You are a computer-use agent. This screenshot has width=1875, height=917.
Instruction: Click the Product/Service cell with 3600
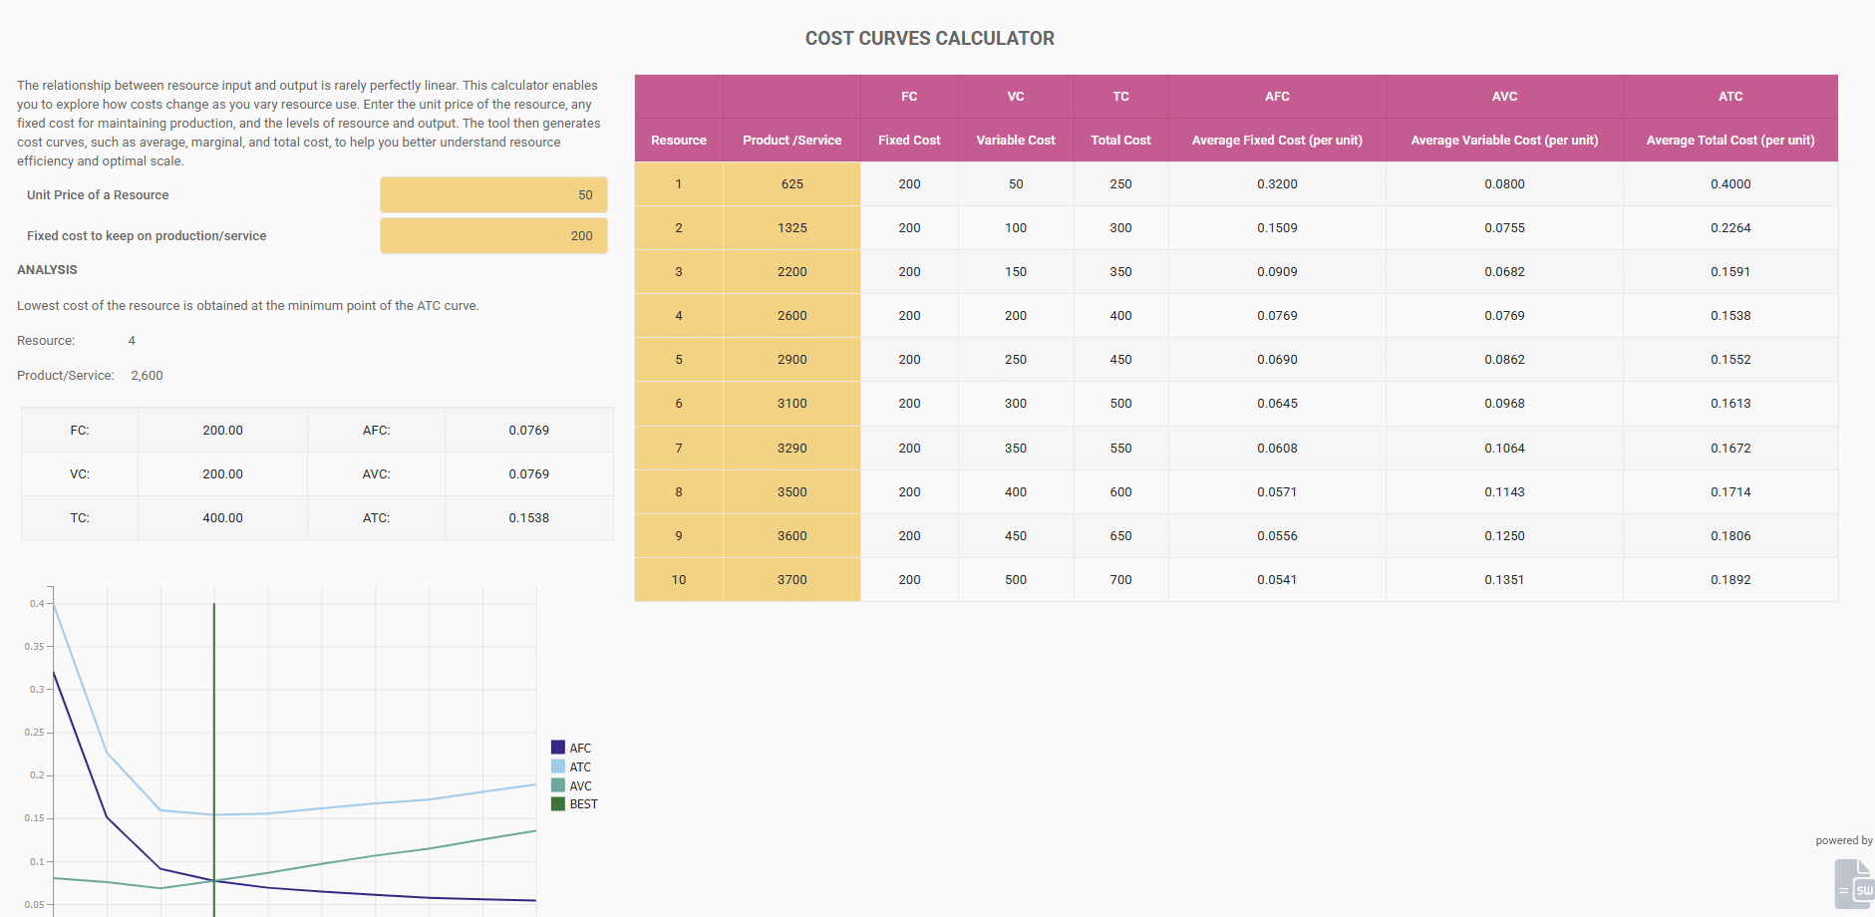click(792, 536)
